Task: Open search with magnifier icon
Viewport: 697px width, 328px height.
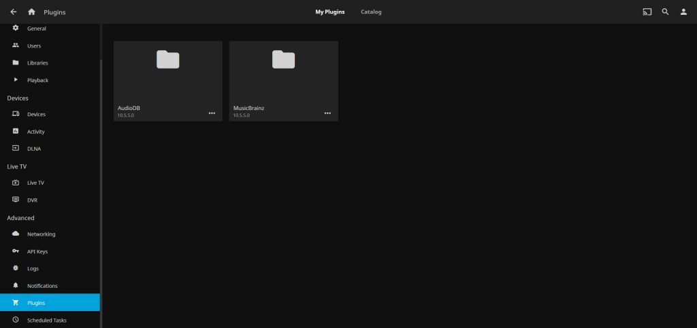Action: pyautogui.click(x=666, y=12)
